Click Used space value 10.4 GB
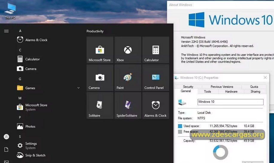Viewport: 274px width, 163px height. pos(249,126)
